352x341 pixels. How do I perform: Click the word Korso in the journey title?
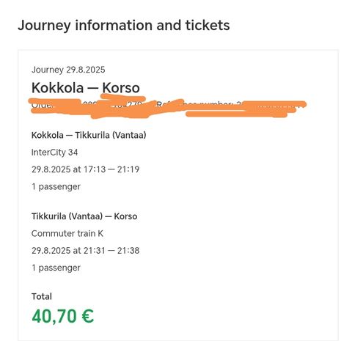coord(121,87)
